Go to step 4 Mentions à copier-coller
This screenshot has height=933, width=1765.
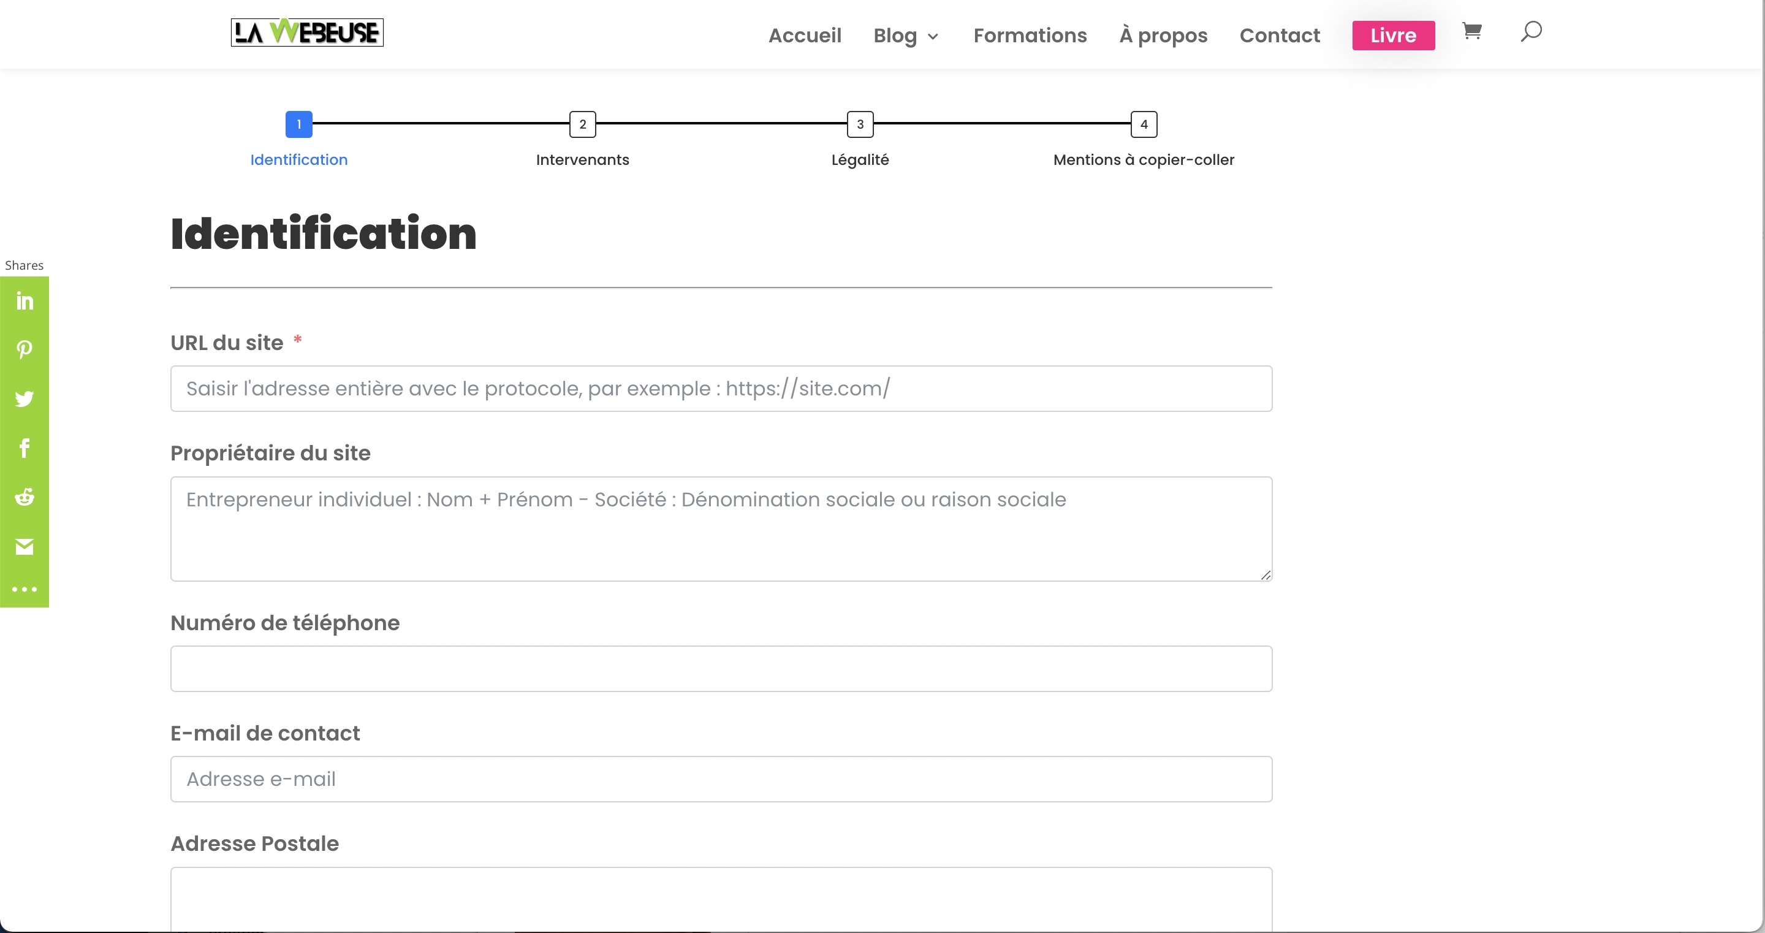pos(1144,124)
